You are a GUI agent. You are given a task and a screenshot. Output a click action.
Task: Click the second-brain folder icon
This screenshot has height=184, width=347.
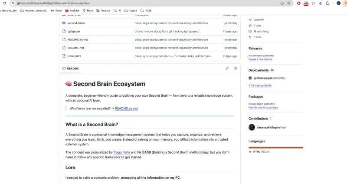coord(64,23)
